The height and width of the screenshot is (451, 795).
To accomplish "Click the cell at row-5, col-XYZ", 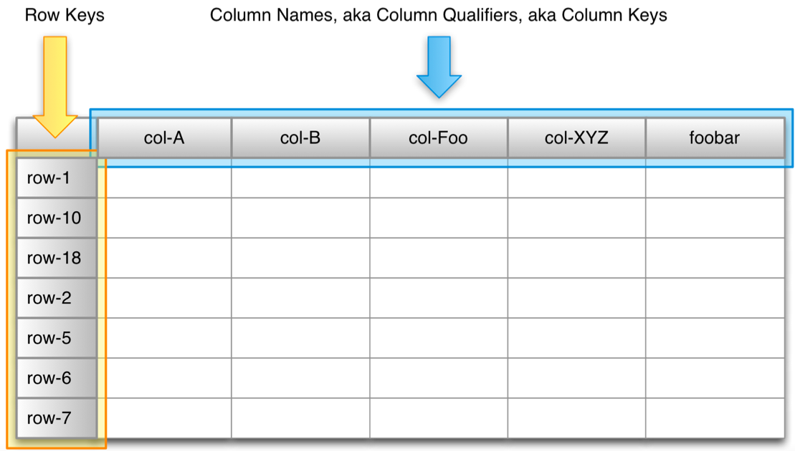I will (576, 338).
